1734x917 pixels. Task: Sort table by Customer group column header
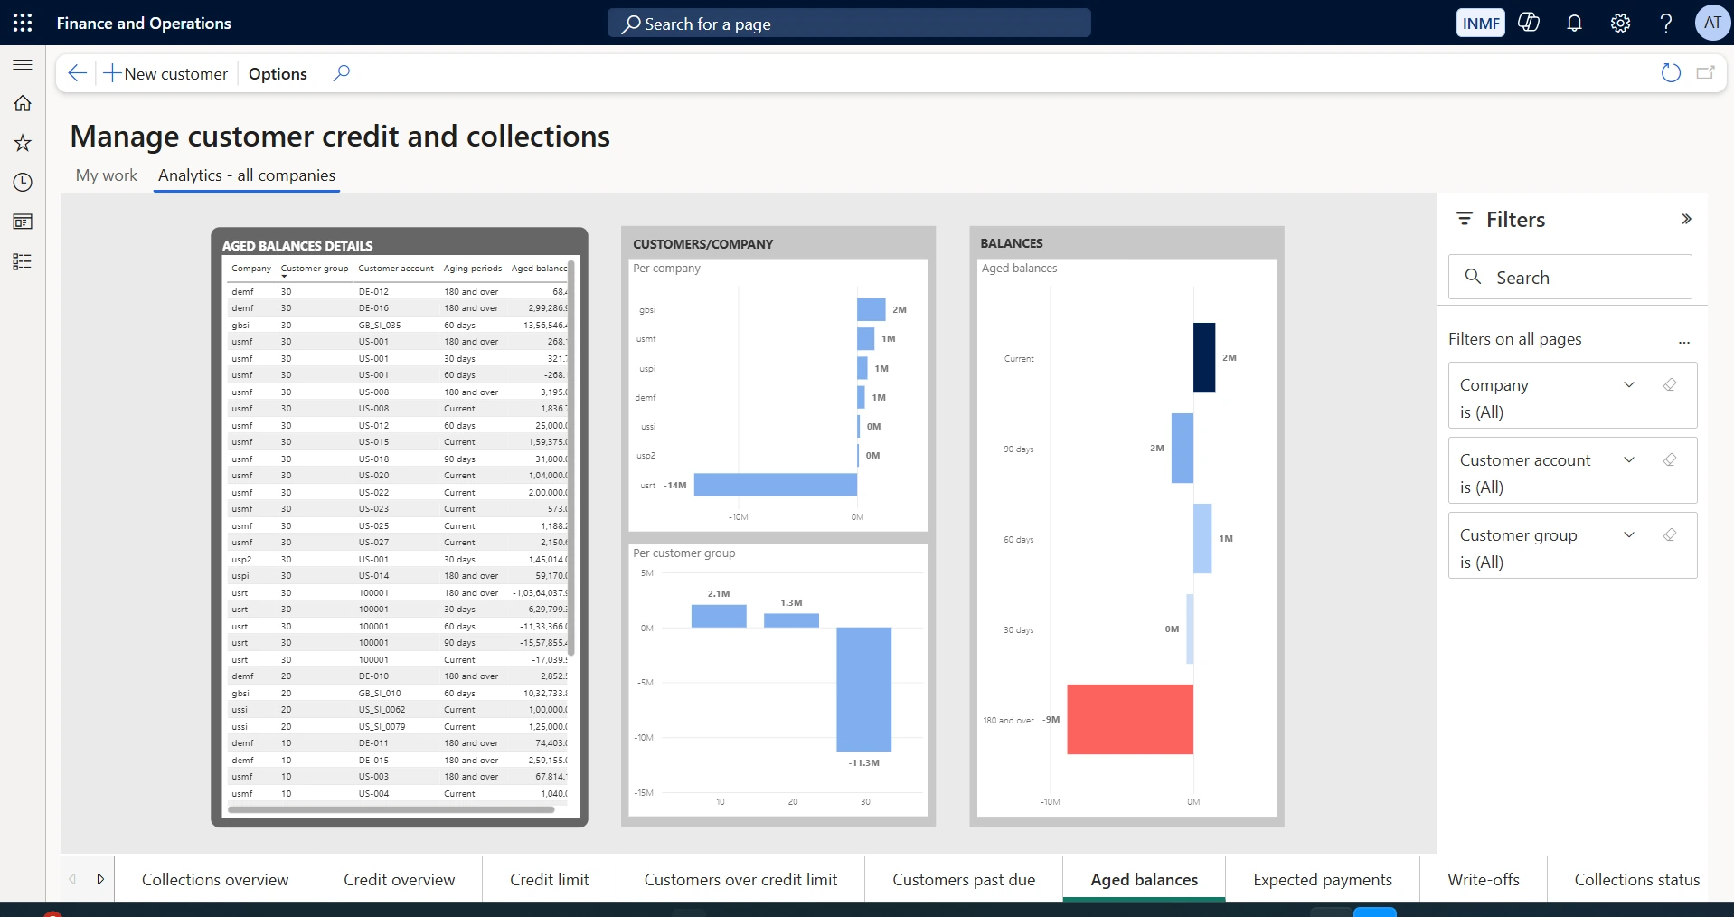click(x=315, y=269)
